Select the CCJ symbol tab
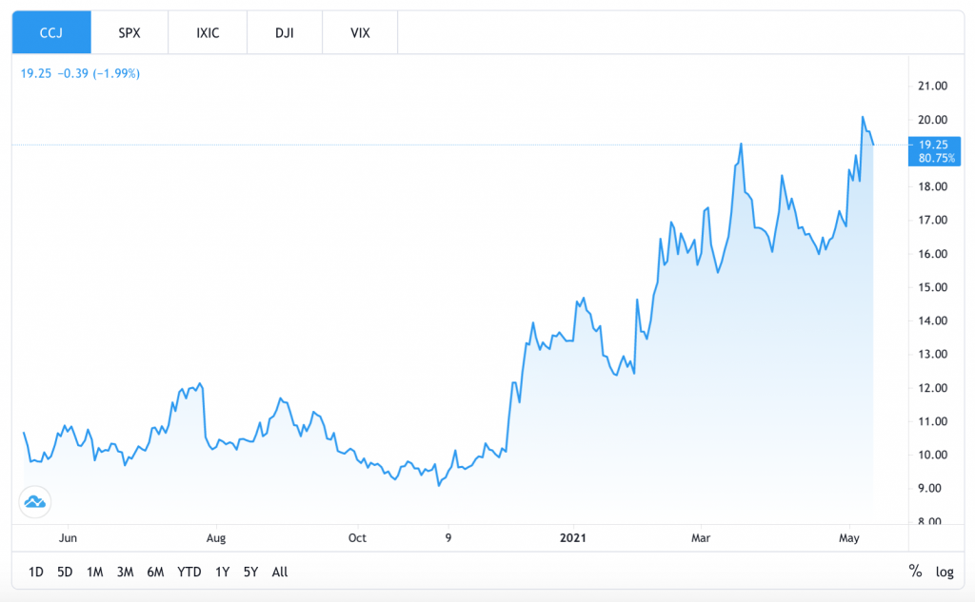 coord(51,32)
